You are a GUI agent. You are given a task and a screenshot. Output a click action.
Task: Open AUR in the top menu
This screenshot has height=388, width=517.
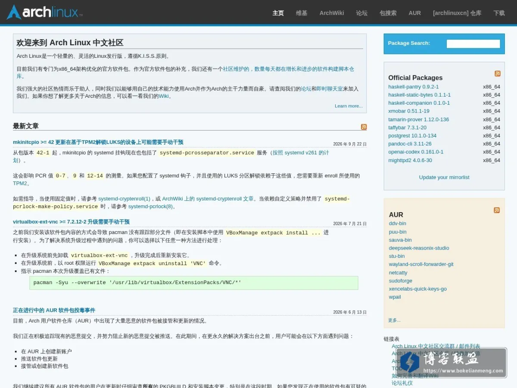pos(415,13)
